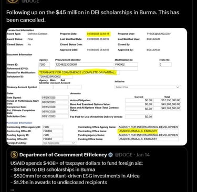
Task: Click the Procurement Identifier 72048223C00001 field
Action: [x=84, y=65]
